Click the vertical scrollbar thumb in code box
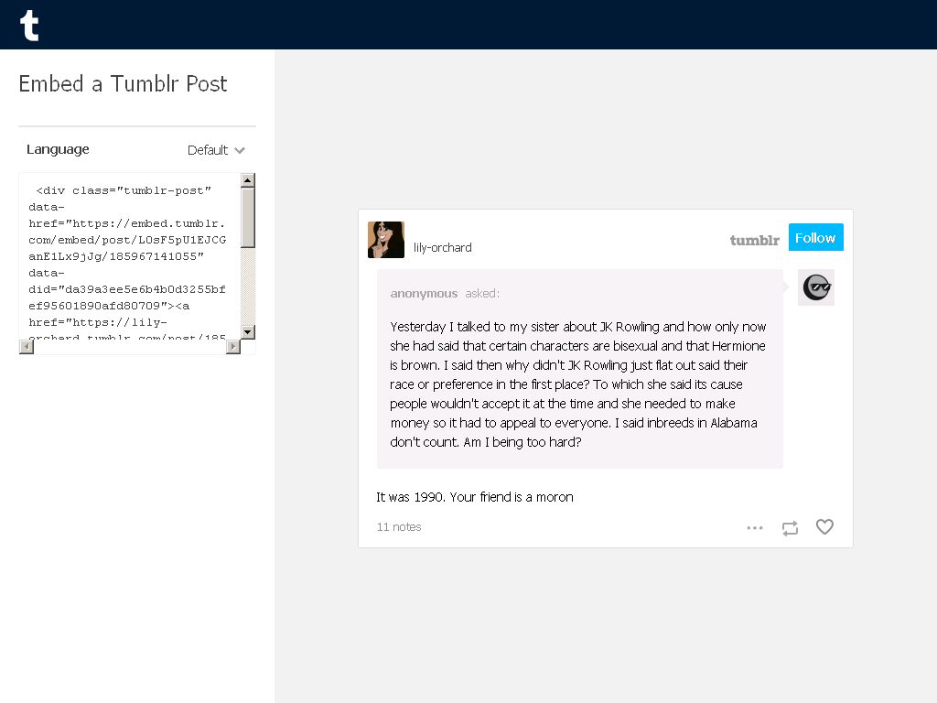The image size is (937, 703). [x=248, y=217]
